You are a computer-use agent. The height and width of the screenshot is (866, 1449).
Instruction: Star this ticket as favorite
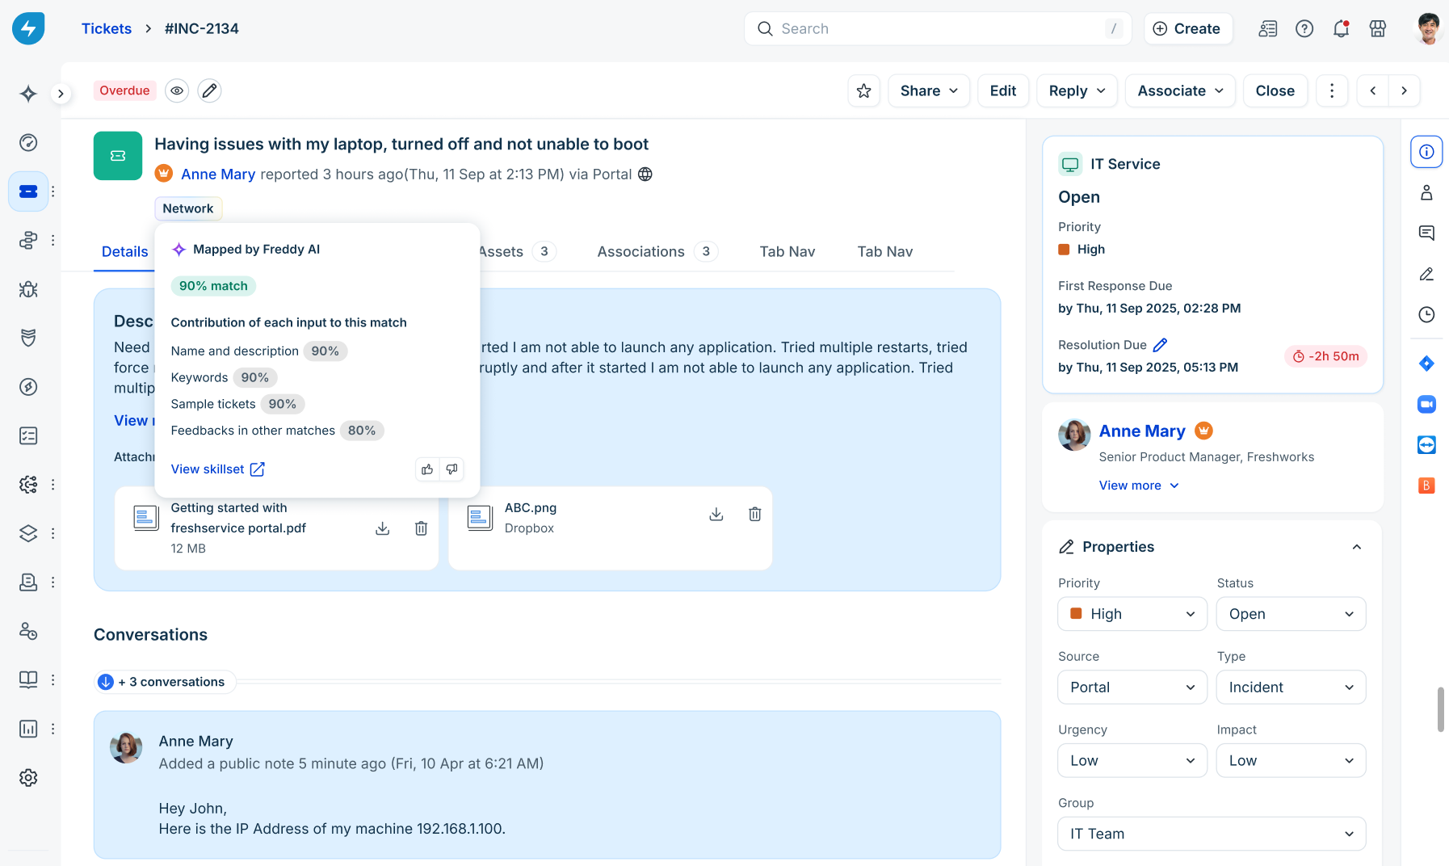coord(864,90)
